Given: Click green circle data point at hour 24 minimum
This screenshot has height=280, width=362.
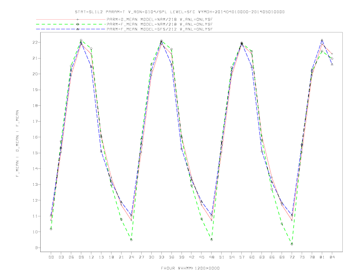Looking at the screenshot, I should click(131, 240).
